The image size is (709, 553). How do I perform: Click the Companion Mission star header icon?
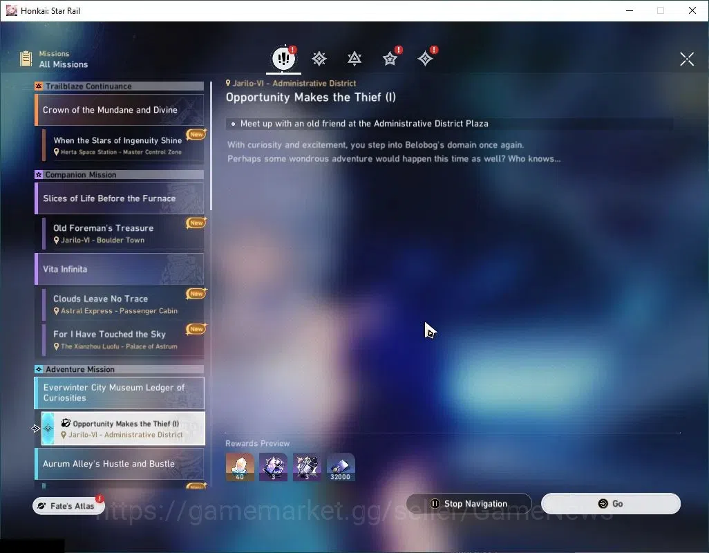(x=39, y=174)
